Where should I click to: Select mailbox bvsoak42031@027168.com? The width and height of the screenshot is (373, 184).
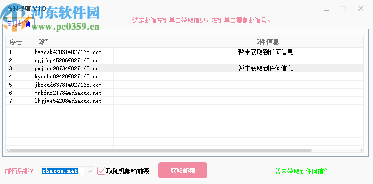click(x=68, y=52)
